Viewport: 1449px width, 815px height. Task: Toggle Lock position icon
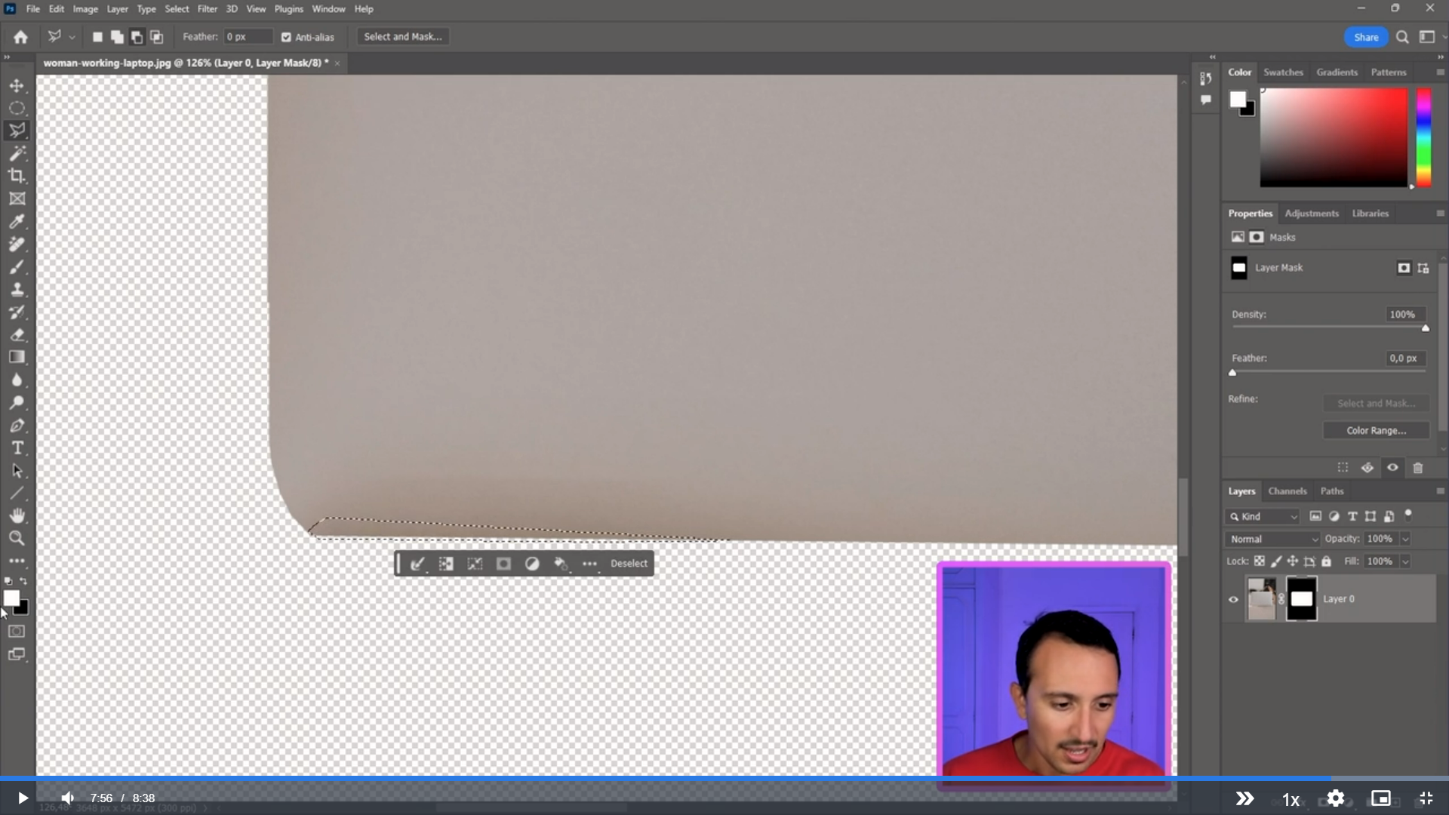pyautogui.click(x=1292, y=561)
